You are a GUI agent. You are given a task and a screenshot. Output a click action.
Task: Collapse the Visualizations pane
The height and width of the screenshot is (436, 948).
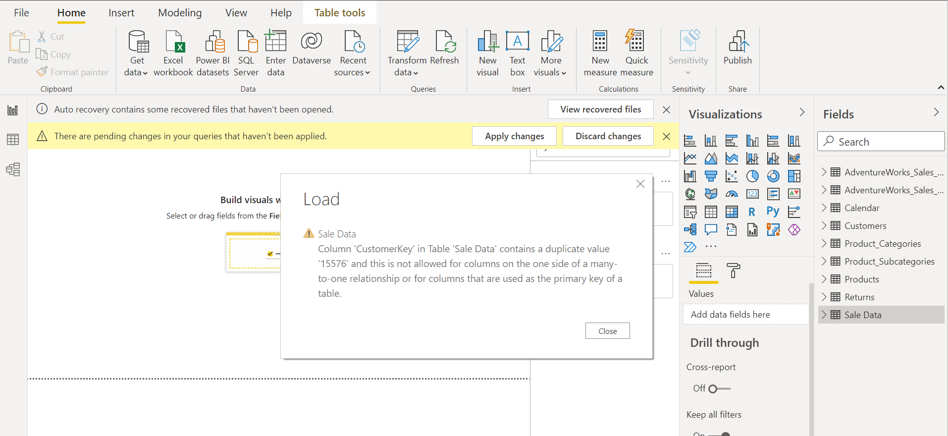point(802,112)
